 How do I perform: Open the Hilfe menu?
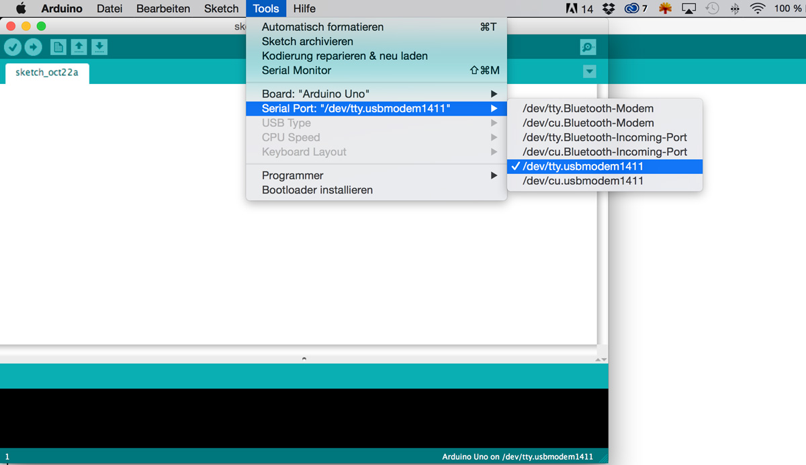point(304,9)
